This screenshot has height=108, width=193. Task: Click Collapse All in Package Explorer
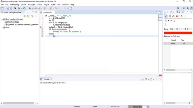tap(25, 16)
